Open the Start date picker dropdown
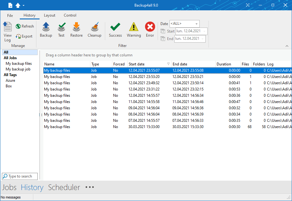Image resolution: width=292 pixels, height=201 pixels. click(x=204, y=31)
